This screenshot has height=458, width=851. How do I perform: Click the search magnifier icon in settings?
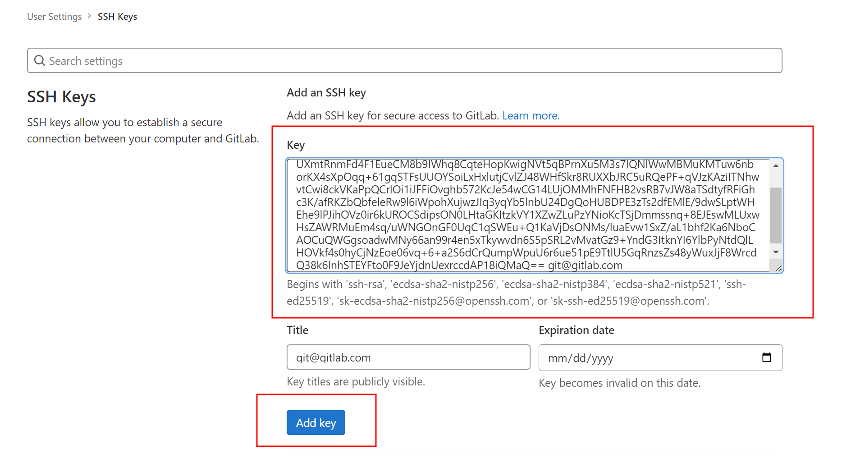point(40,60)
